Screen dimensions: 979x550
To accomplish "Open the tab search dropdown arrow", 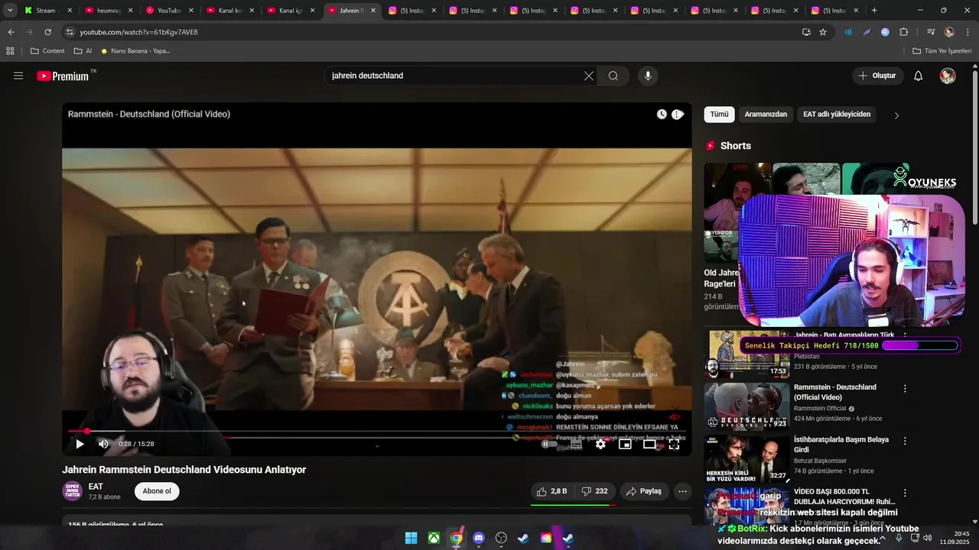I will point(10,11).
